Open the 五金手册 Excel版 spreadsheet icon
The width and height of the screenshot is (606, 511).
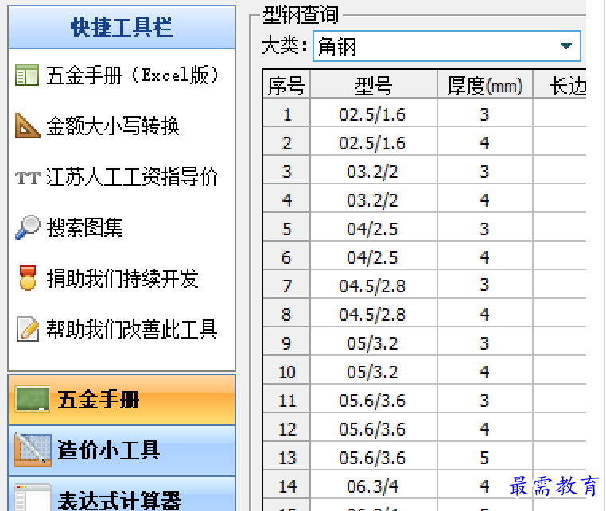[27, 75]
